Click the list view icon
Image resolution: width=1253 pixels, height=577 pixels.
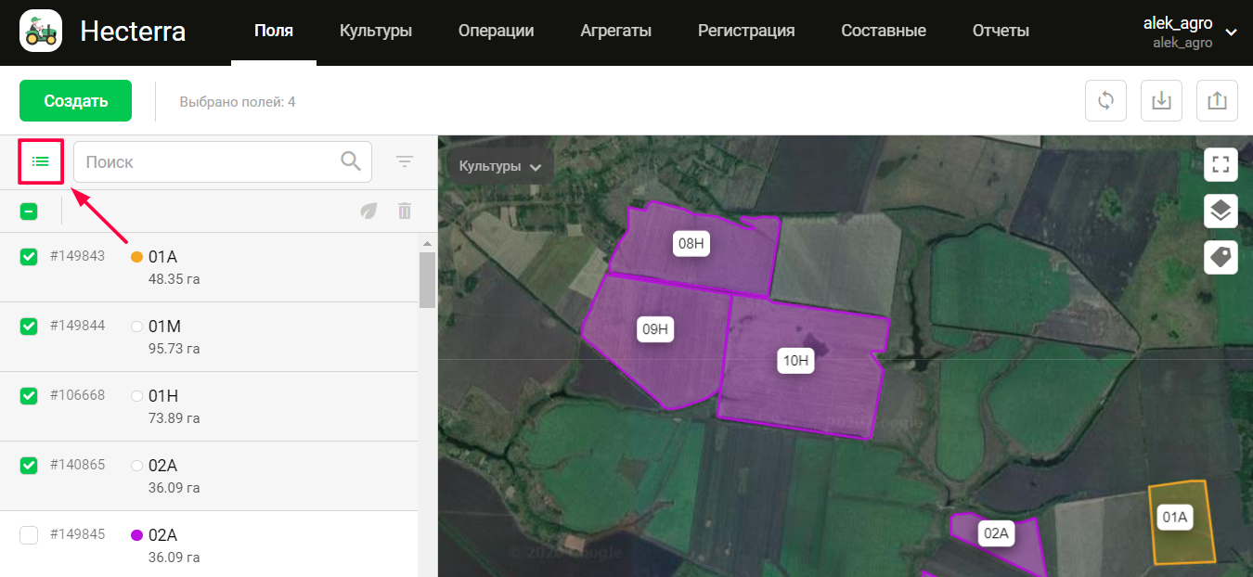click(x=41, y=161)
